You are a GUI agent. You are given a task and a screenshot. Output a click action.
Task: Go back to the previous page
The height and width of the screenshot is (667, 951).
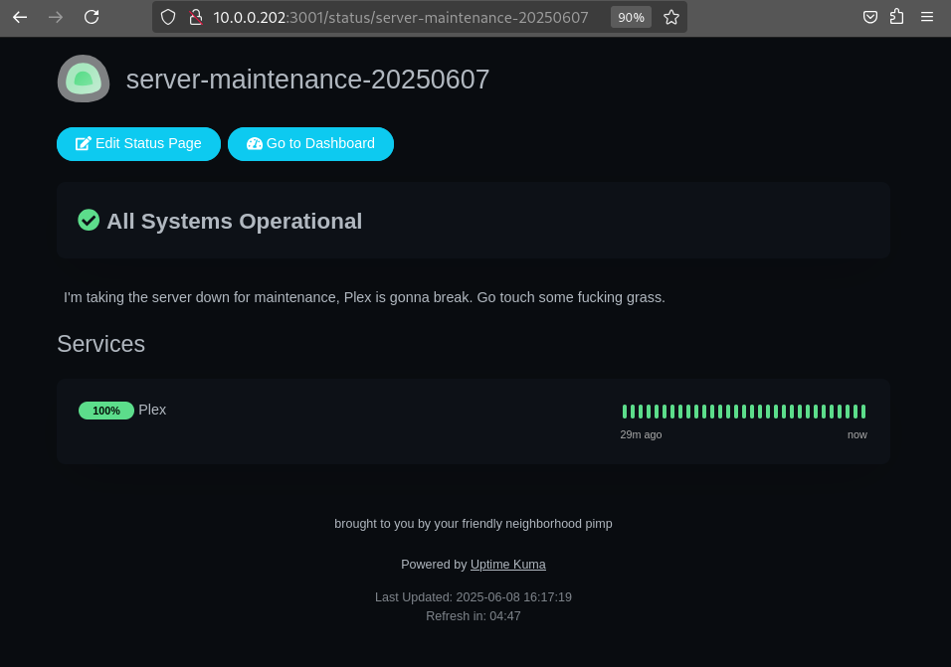20,17
